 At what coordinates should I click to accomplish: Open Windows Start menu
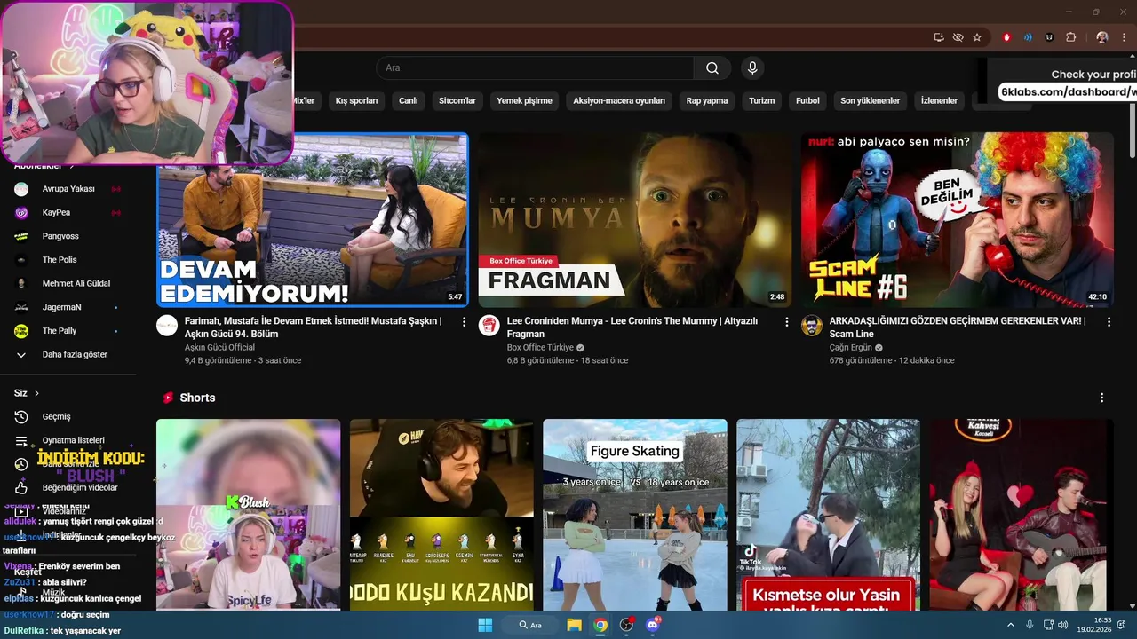[485, 625]
